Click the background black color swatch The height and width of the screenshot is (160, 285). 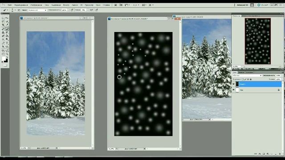click(6, 60)
